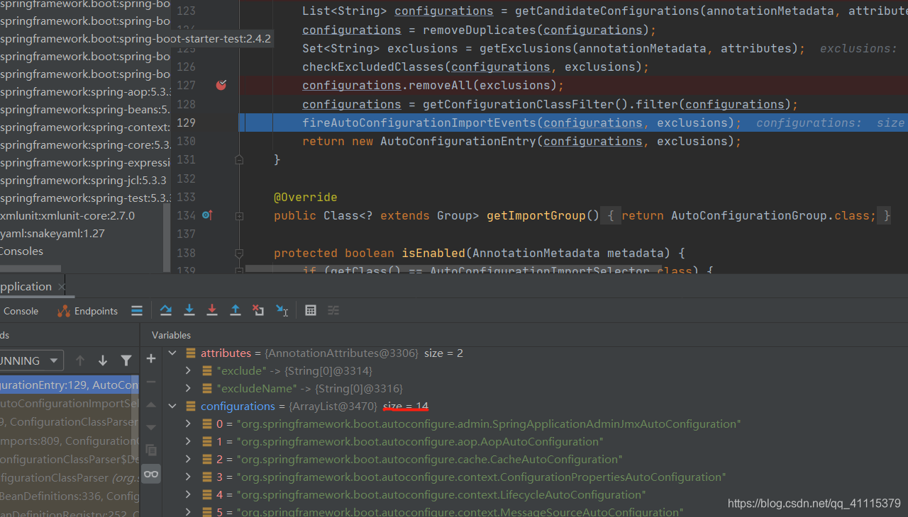Viewport: 908px width, 517px height.
Task: Select the spring-aop:5.3.3 library
Action: (85, 91)
